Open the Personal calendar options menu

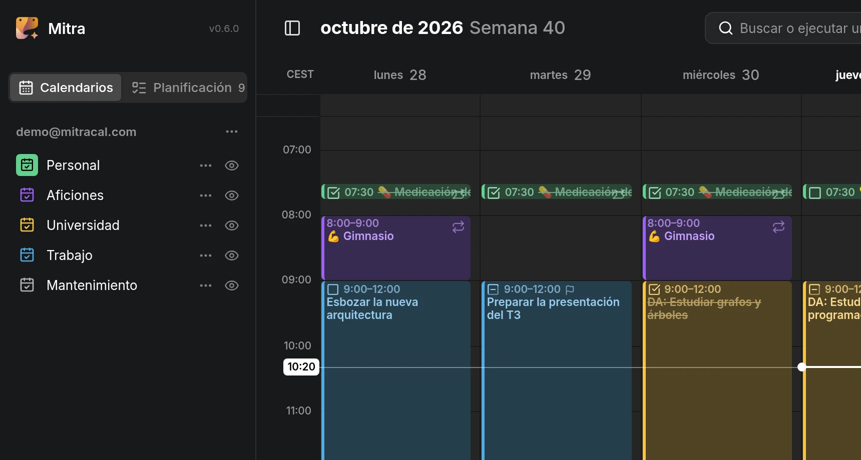(206, 165)
